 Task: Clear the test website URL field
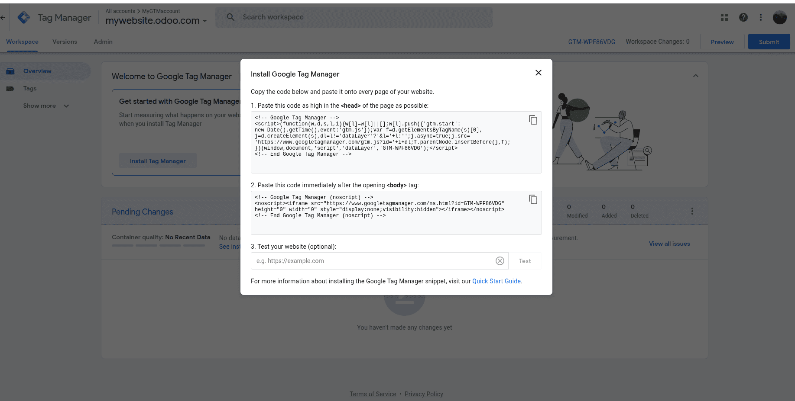click(x=500, y=261)
